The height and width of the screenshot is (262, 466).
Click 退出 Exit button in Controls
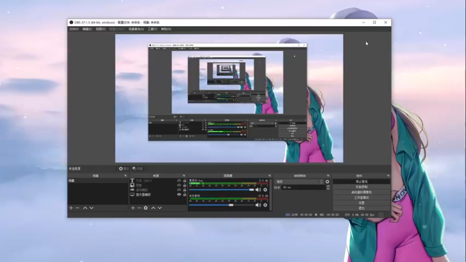[x=361, y=208]
